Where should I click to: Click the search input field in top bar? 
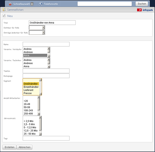105,4
